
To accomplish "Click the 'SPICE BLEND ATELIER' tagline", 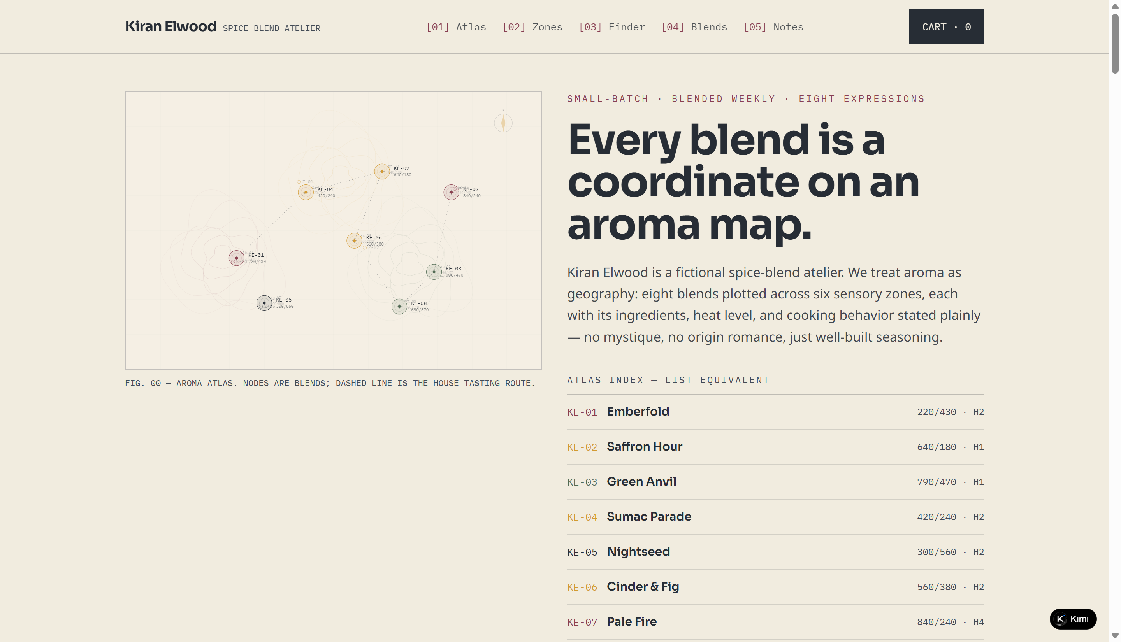I will [x=271, y=28].
